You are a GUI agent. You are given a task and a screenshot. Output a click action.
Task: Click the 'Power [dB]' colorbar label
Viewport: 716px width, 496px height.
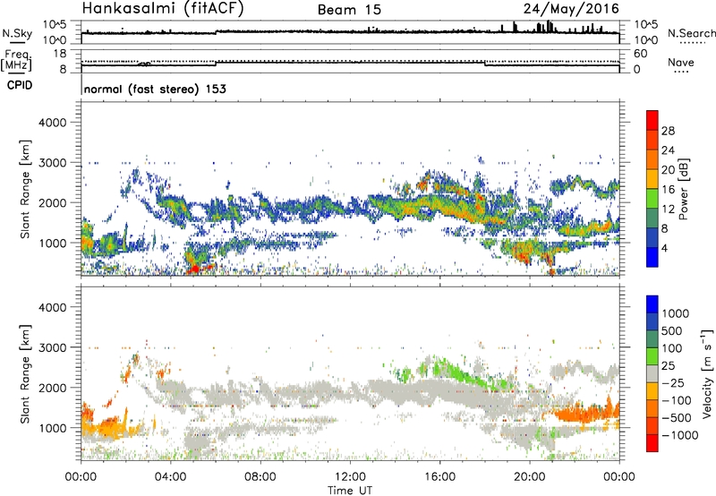pos(684,189)
